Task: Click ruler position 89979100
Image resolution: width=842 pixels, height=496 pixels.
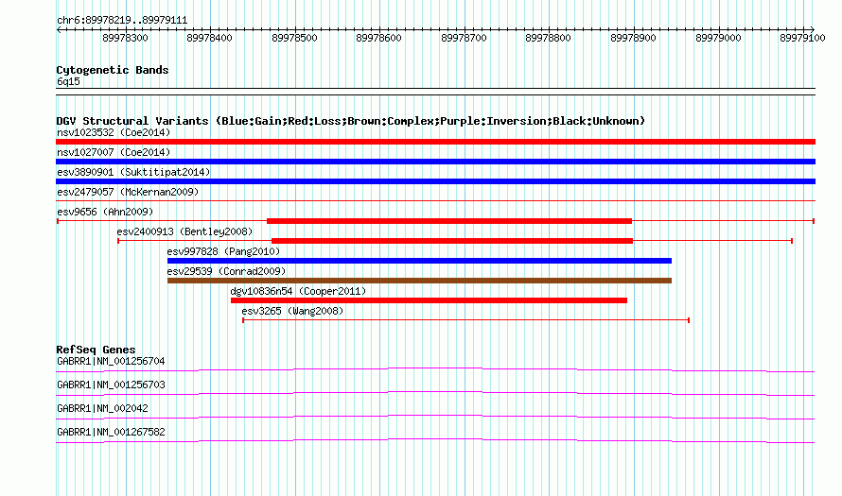Action: [803, 38]
